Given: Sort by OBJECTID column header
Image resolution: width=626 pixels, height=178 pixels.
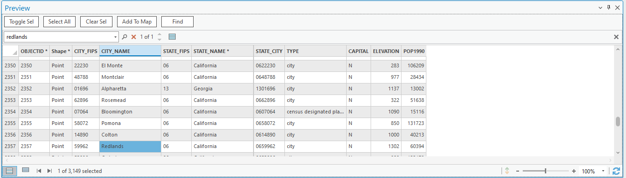Looking at the screenshot, I should [34, 51].
